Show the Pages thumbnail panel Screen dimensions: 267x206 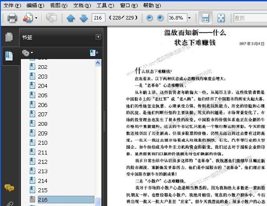click(9, 37)
